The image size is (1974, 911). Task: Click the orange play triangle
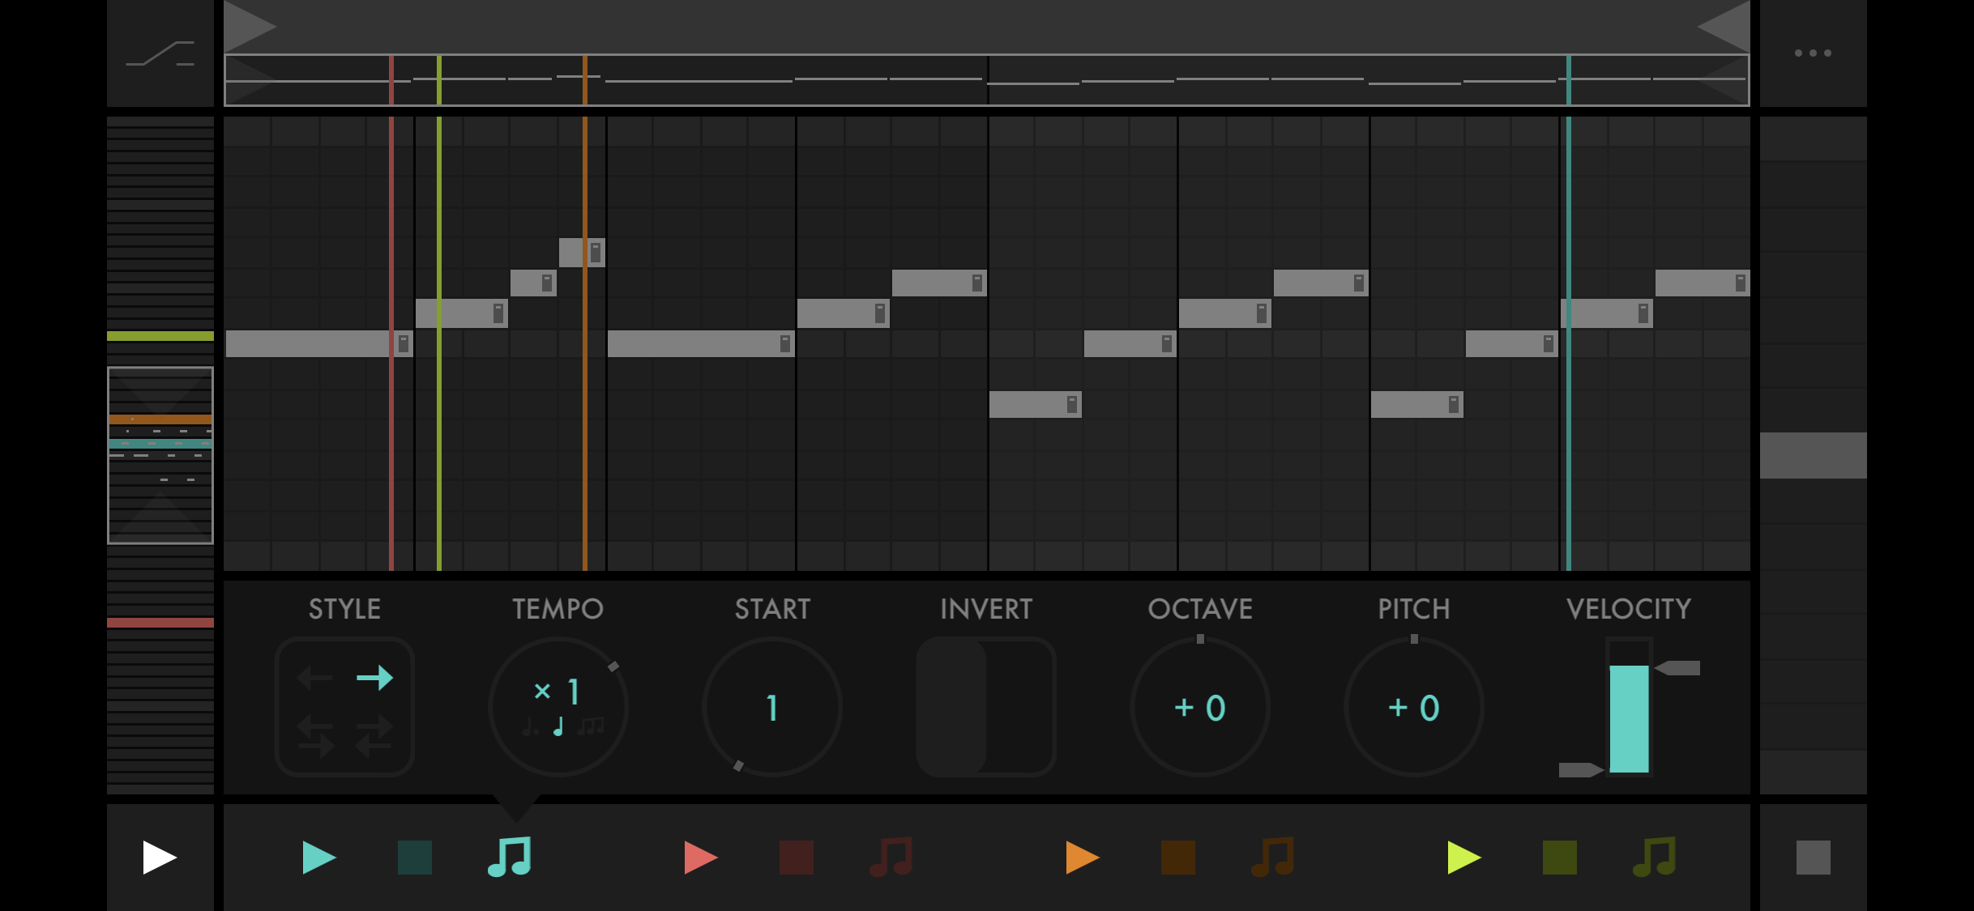(1082, 858)
